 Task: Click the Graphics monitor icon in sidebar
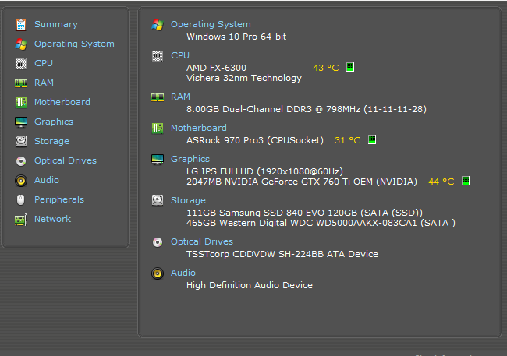point(21,122)
